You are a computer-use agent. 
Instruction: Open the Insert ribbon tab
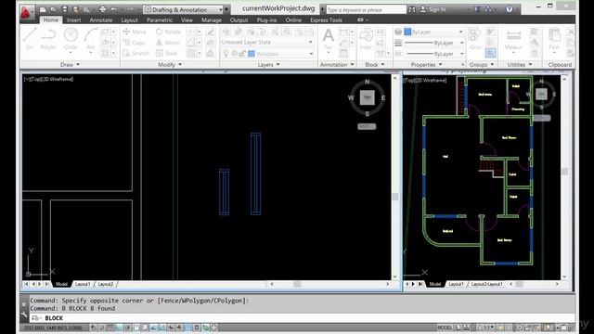(x=74, y=20)
